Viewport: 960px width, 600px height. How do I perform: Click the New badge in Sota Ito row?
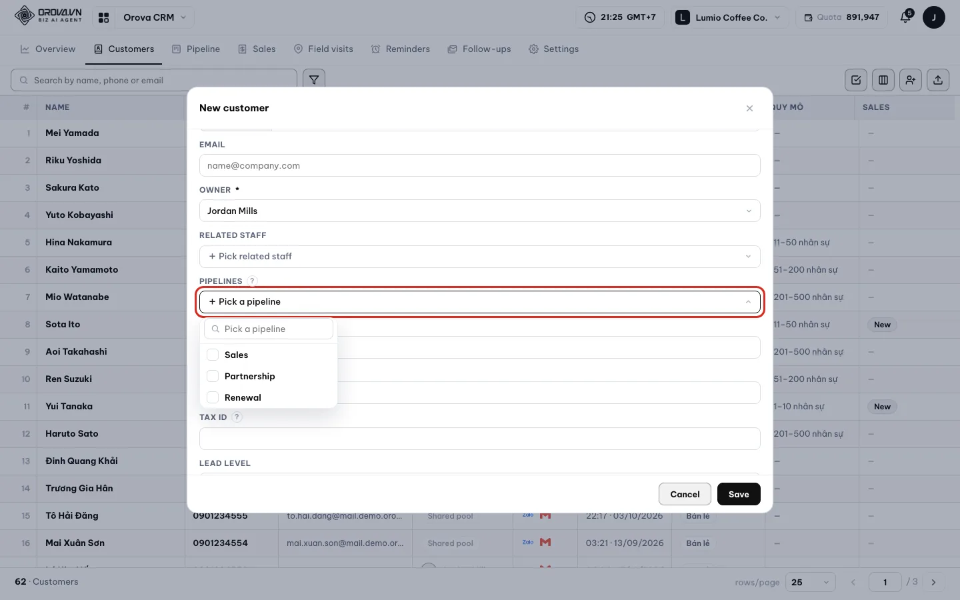[x=882, y=325]
